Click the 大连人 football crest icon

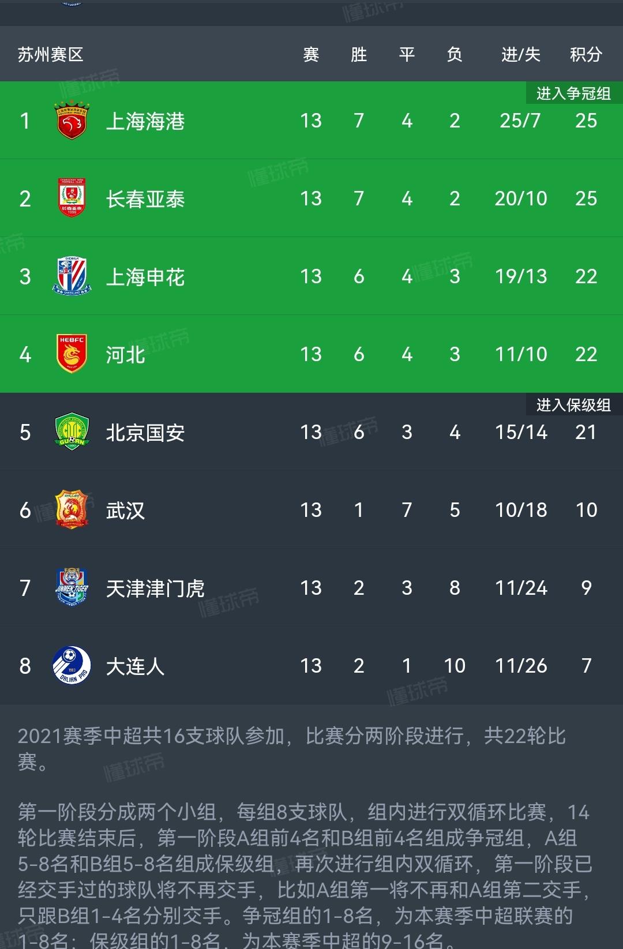coord(70,665)
